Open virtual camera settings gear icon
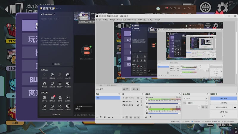 click(235, 107)
